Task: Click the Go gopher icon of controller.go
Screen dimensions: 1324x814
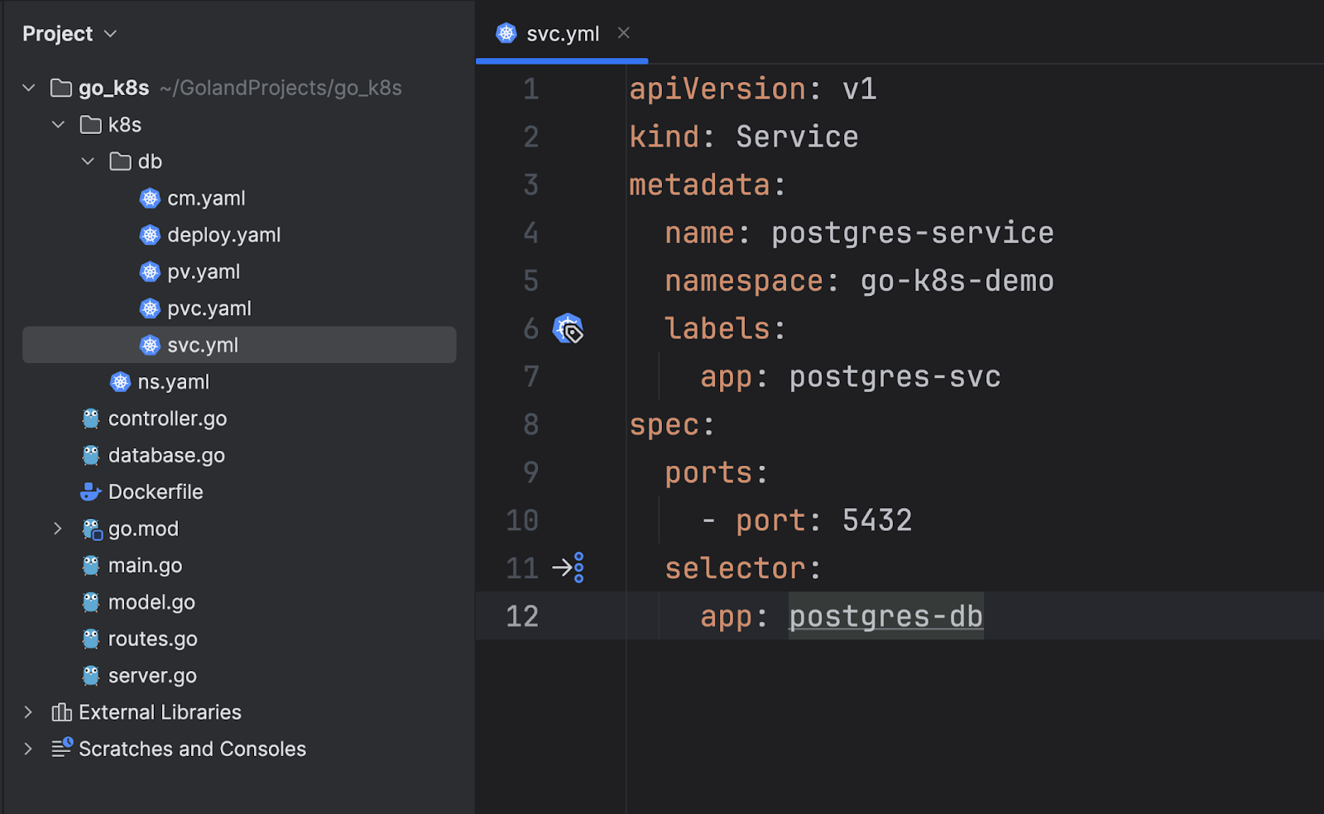Action: pyautogui.click(x=91, y=419)
